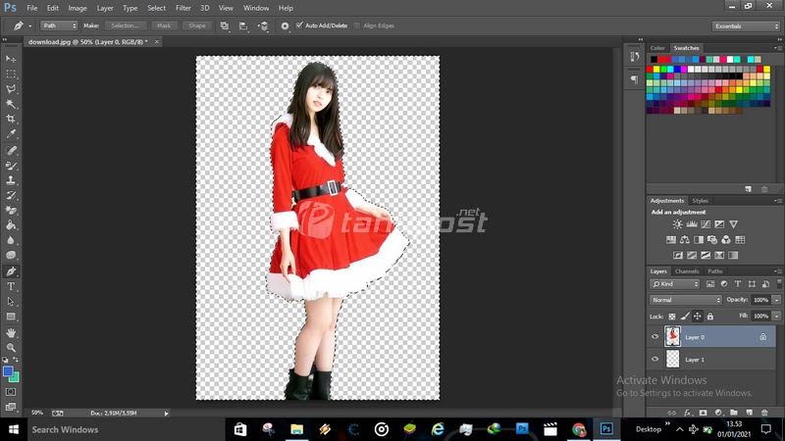Open the tool preset picker arrow
This screenshot has width=785, height=441.
[29, 26]
